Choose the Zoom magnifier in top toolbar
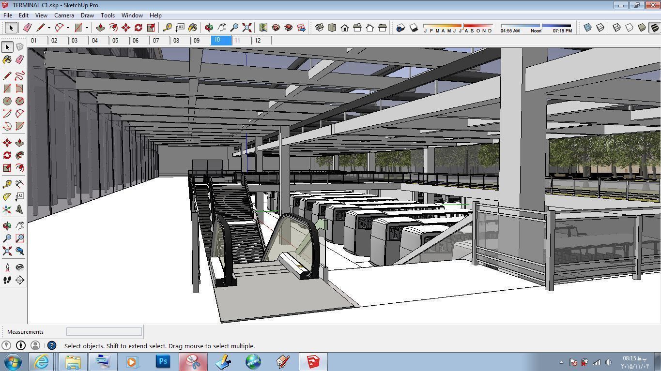This screenshot has height=371, width=661. [x=234, y=28]
